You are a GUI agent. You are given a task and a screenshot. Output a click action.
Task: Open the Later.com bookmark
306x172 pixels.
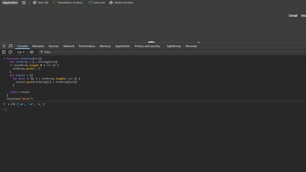96,3
